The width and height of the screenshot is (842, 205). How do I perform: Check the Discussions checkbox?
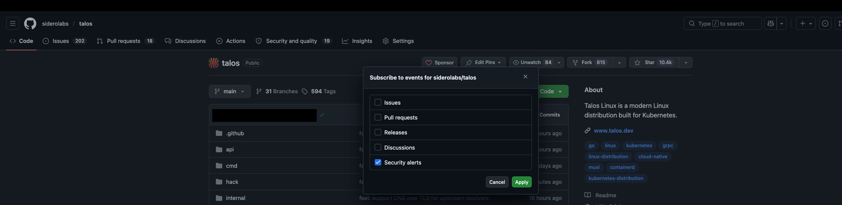click(x=378, y=147)
